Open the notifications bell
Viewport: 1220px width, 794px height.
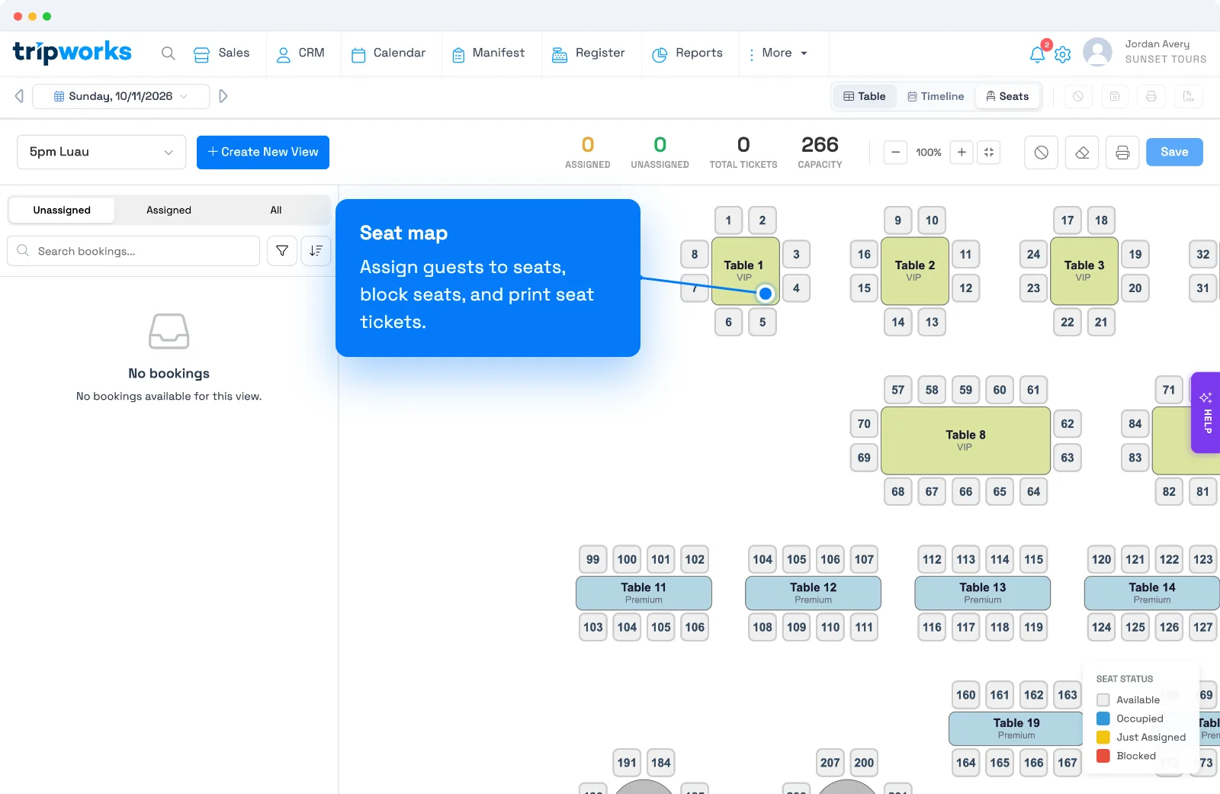1037,54
